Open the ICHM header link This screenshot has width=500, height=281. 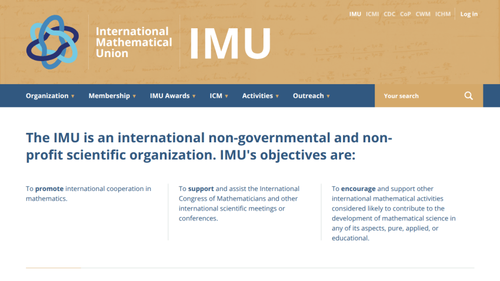point(443,14)
